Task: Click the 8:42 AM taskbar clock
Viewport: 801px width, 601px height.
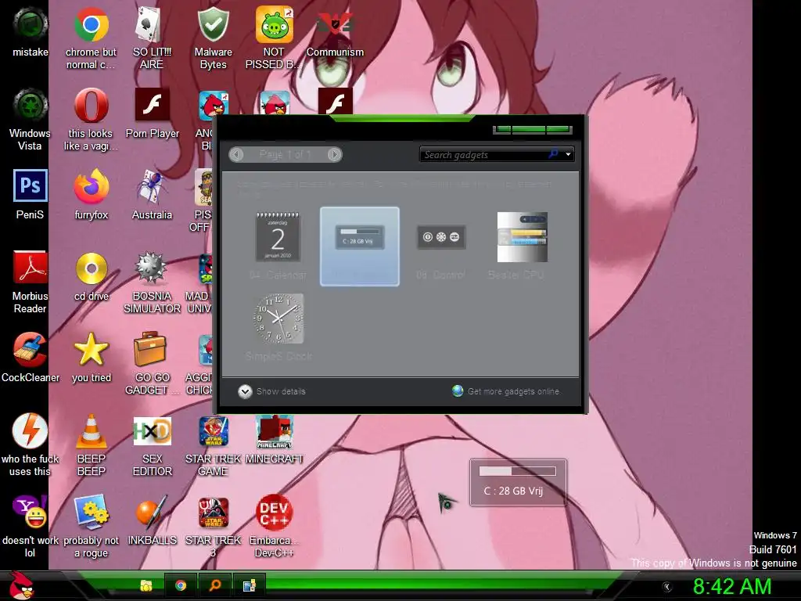Action: pyautogui.click(x=732, y=586)
